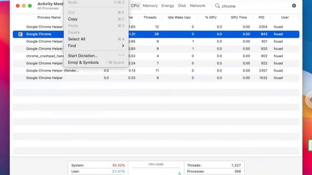Select the Google Chrome process row
Screen dimensions: 312x175
(156, 34)
